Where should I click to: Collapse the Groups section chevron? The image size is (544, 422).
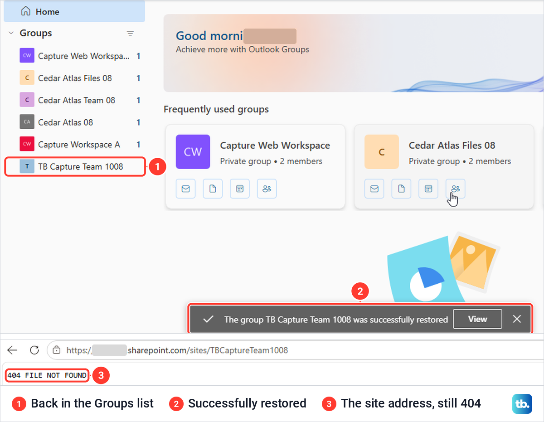coord(11,33)
